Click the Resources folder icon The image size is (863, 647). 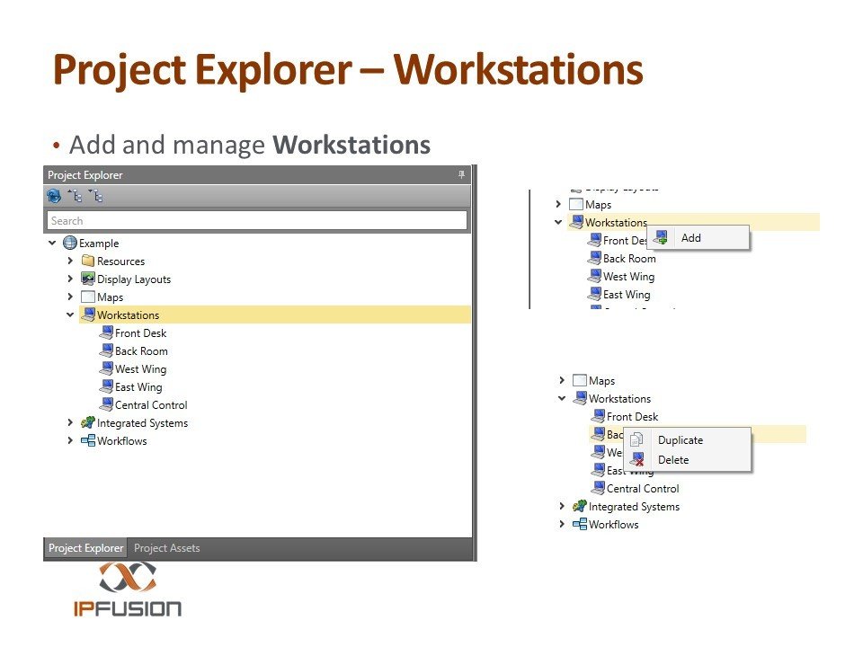pos(88,261)
